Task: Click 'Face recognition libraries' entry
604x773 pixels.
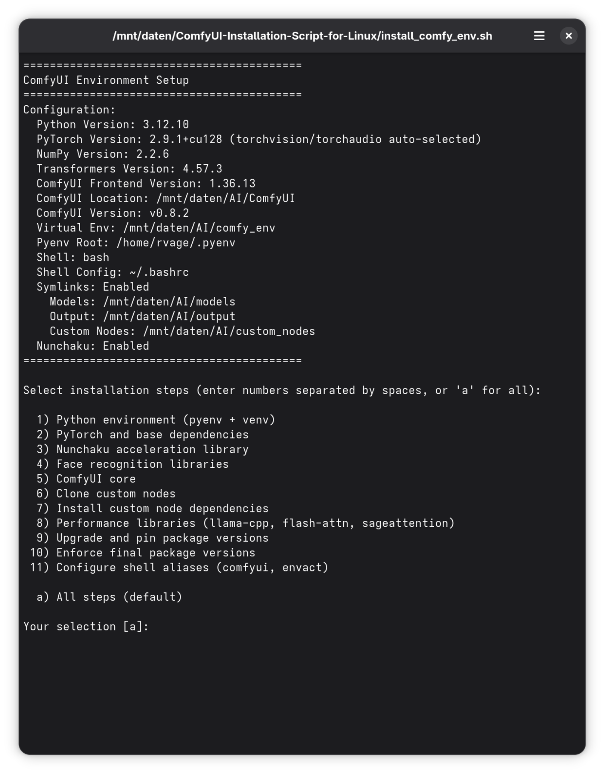Action: click(x=133, y=464)
